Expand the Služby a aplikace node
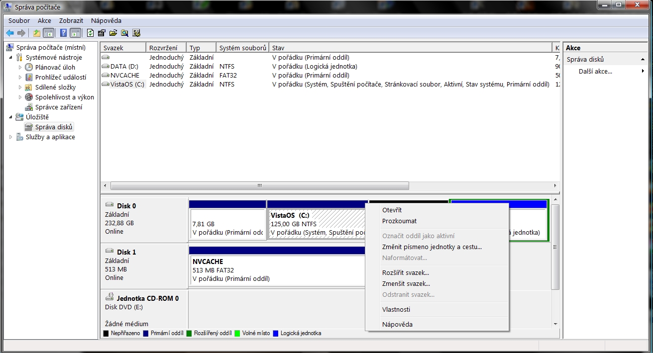The width and height of the screenshot is (653, 353). coord(11,137)
